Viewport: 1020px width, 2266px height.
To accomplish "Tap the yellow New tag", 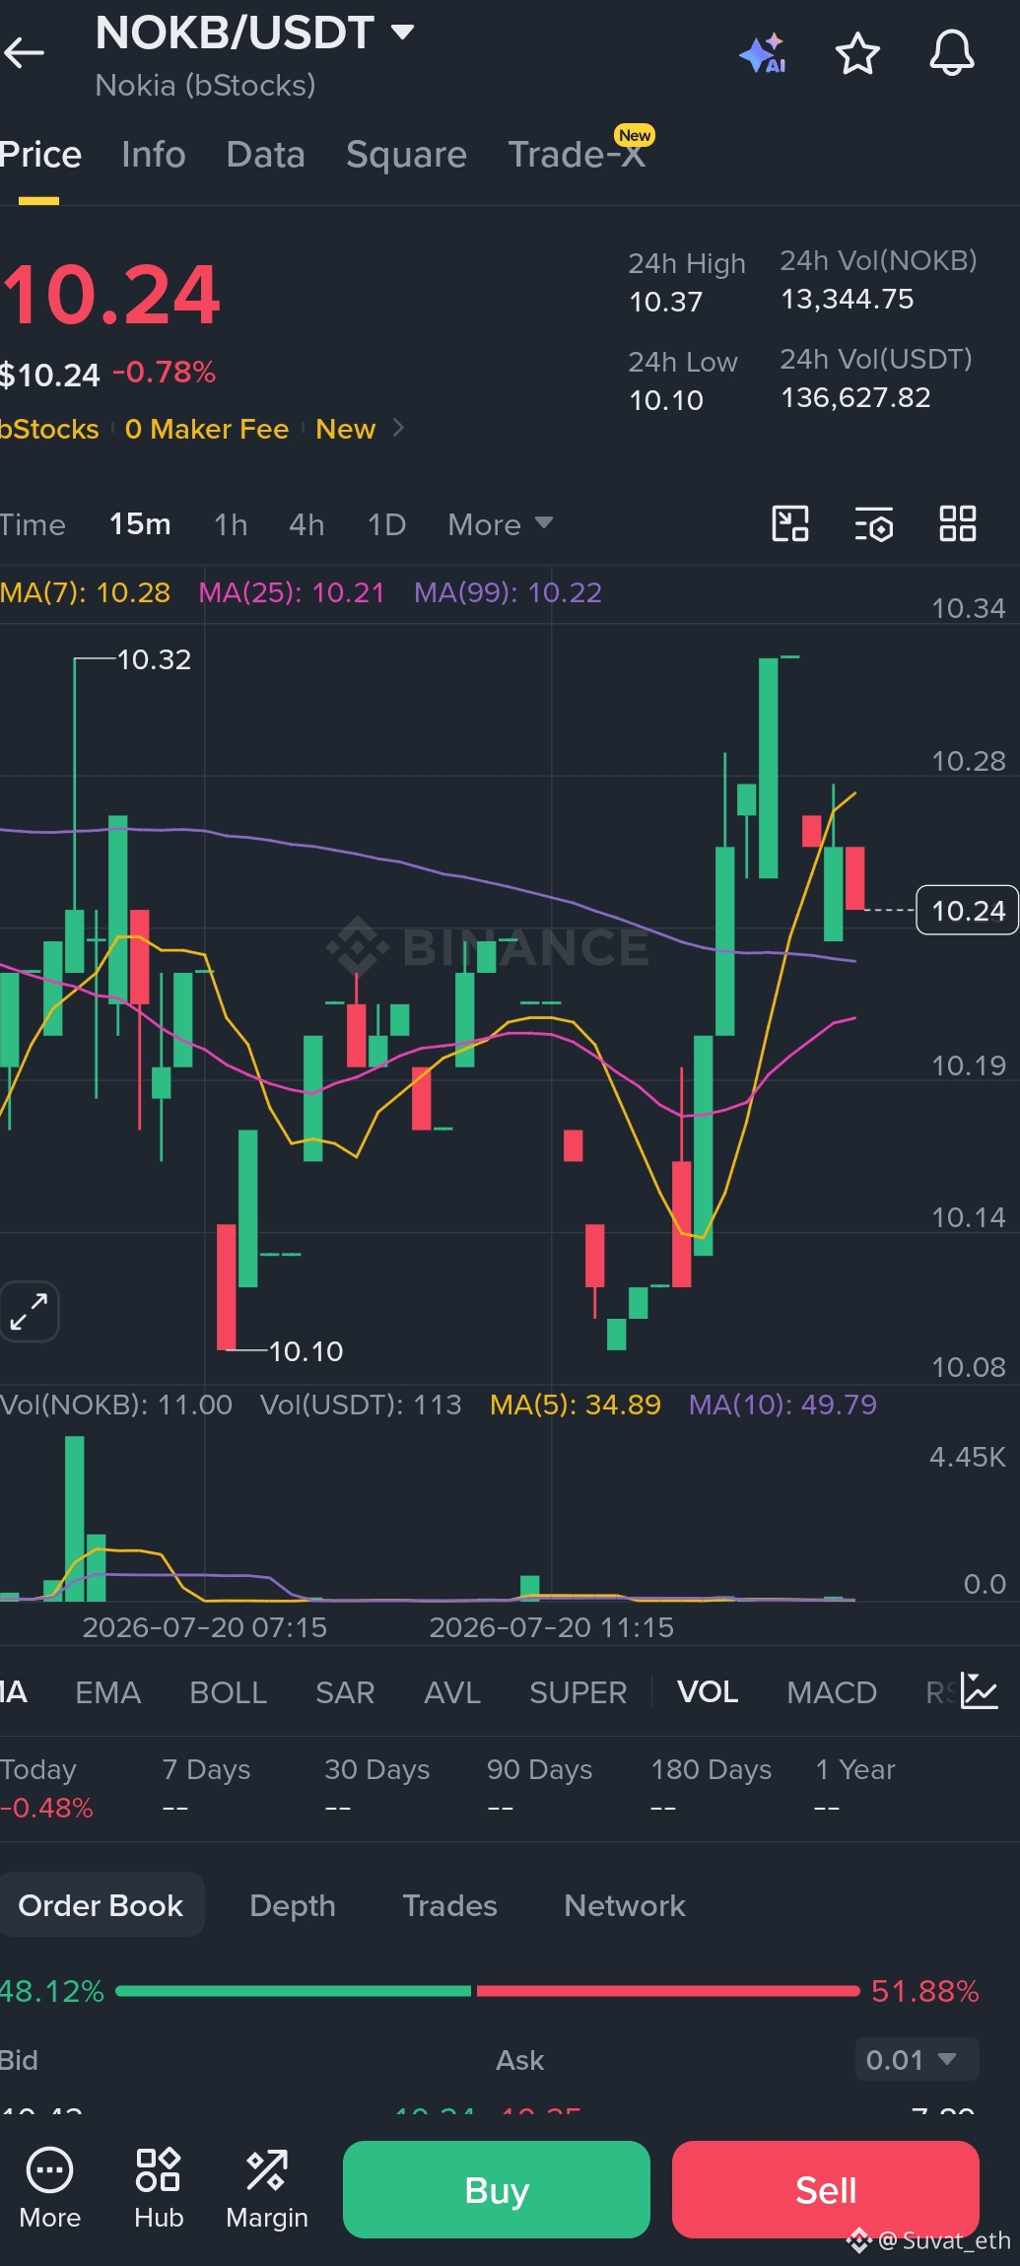I will tap(345, 429).
